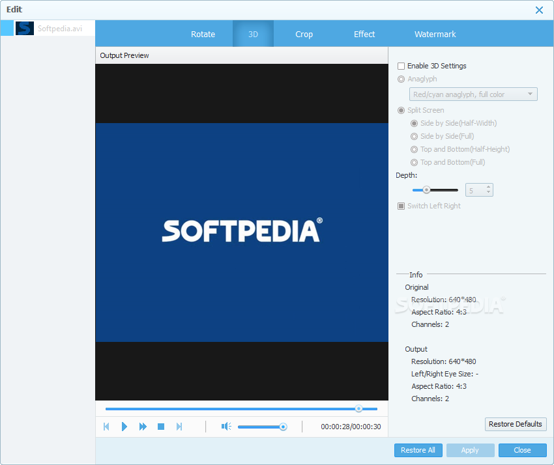Click the Restore All button
Viewport: 554px width, 465px height.
click(x=418, y=450)
